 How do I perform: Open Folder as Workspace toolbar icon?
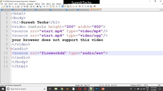click(73, 7)
